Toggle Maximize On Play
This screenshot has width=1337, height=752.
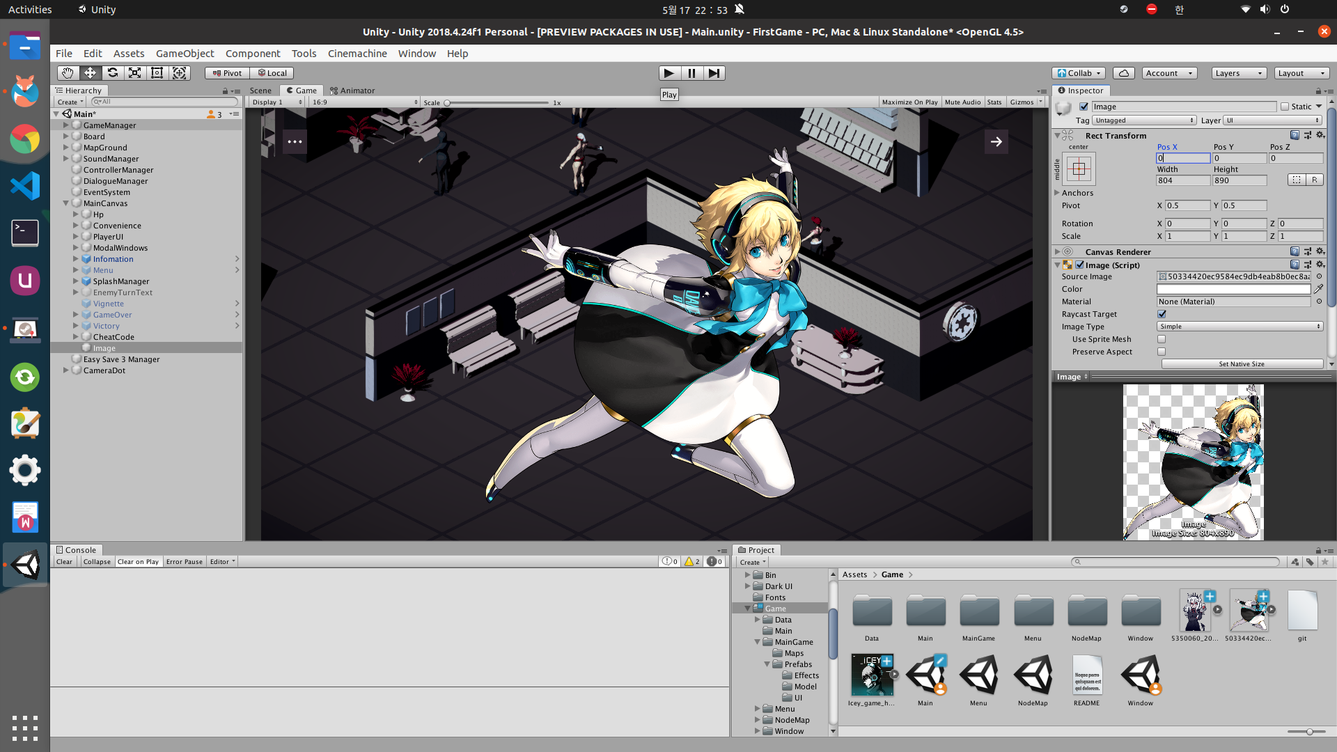click(x=909, y=102)
